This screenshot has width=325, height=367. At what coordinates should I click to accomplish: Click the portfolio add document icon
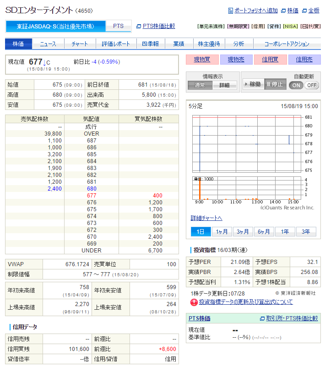231,11
